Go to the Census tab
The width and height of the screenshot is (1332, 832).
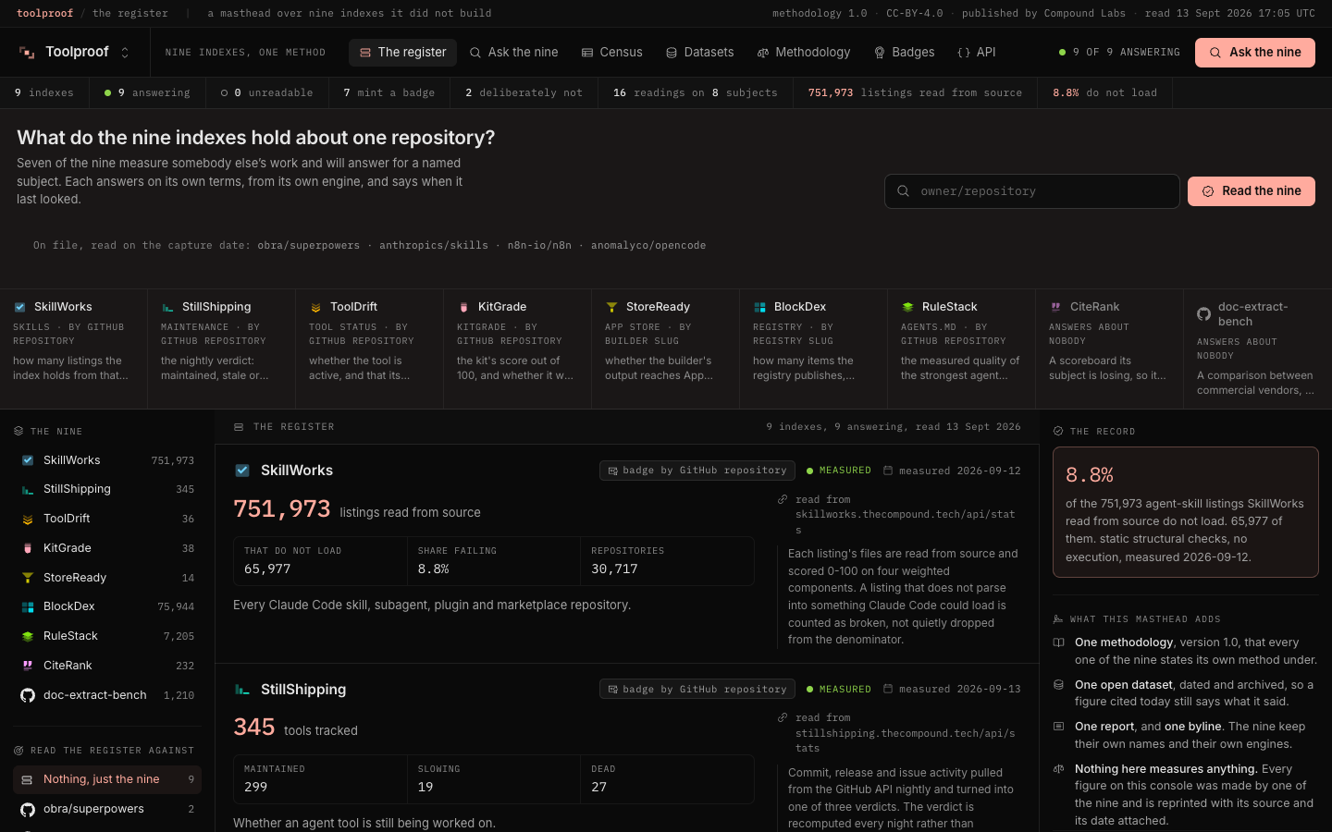611,53
